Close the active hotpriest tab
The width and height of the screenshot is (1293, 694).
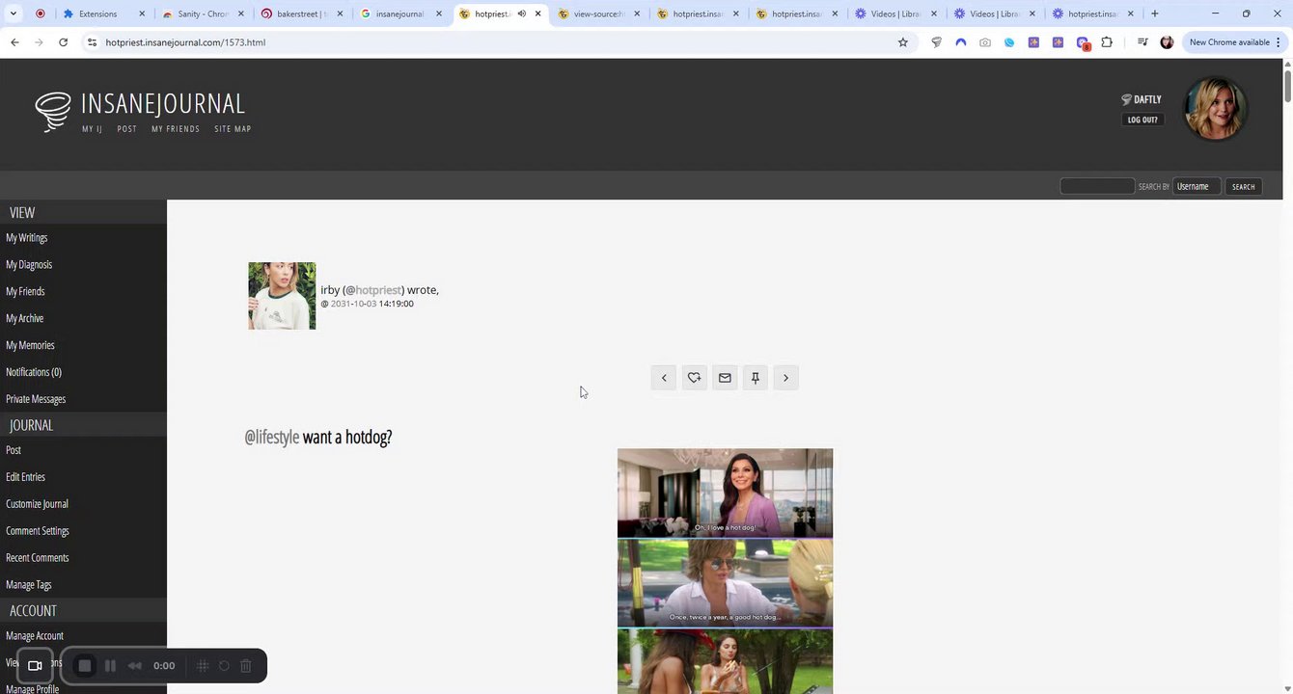click(538, 13)
